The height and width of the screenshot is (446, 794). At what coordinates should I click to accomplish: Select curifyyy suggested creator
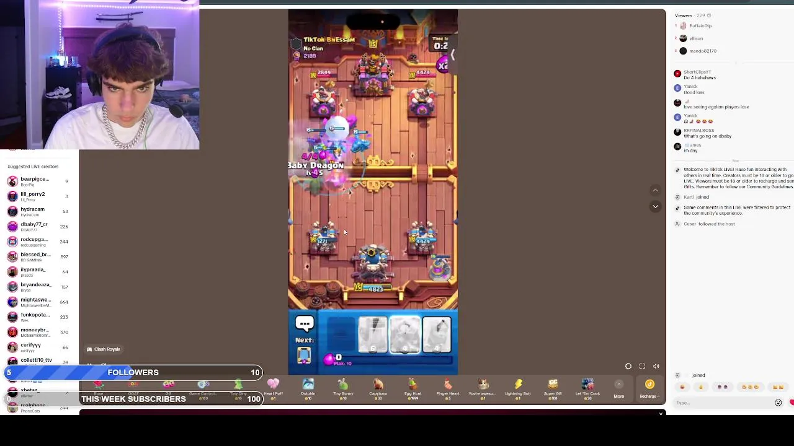click(37, 347)
